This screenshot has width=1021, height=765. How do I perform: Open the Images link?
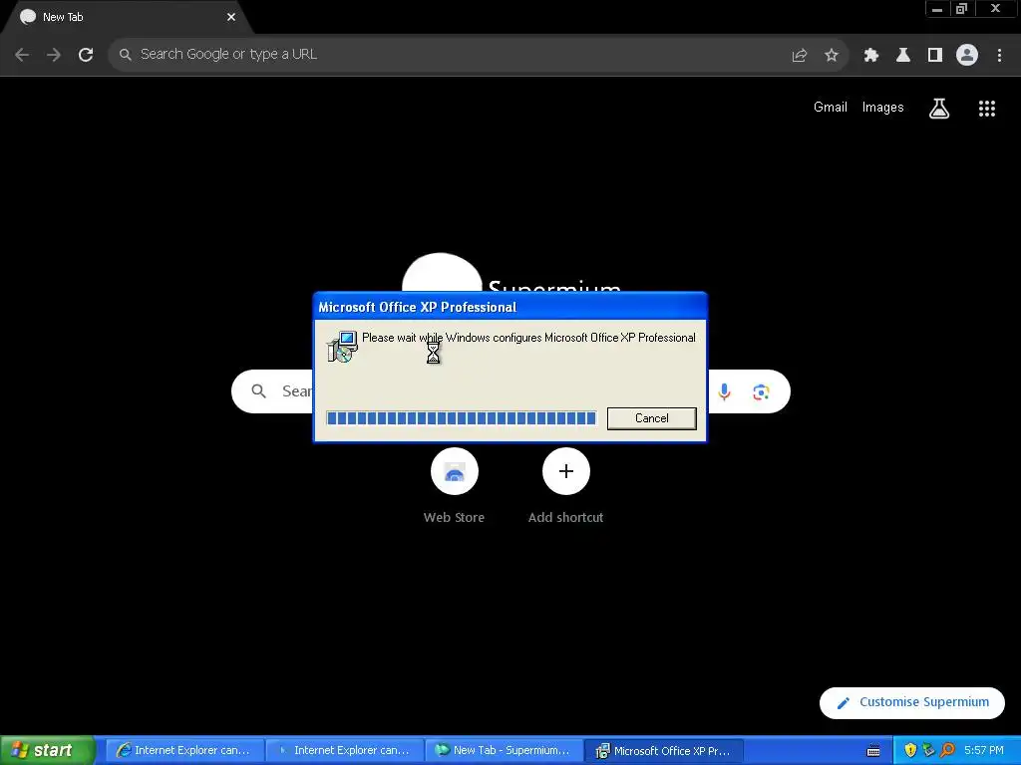(x=882, y=108)
